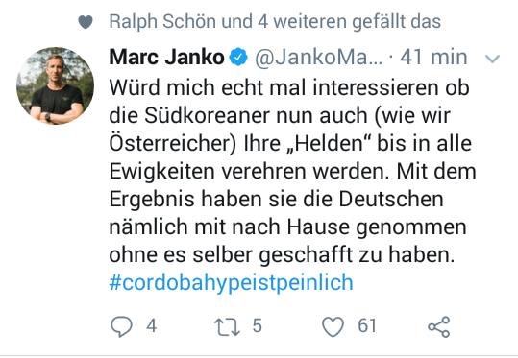
Task: Click the blue verified badge
Action: point(238,58)
